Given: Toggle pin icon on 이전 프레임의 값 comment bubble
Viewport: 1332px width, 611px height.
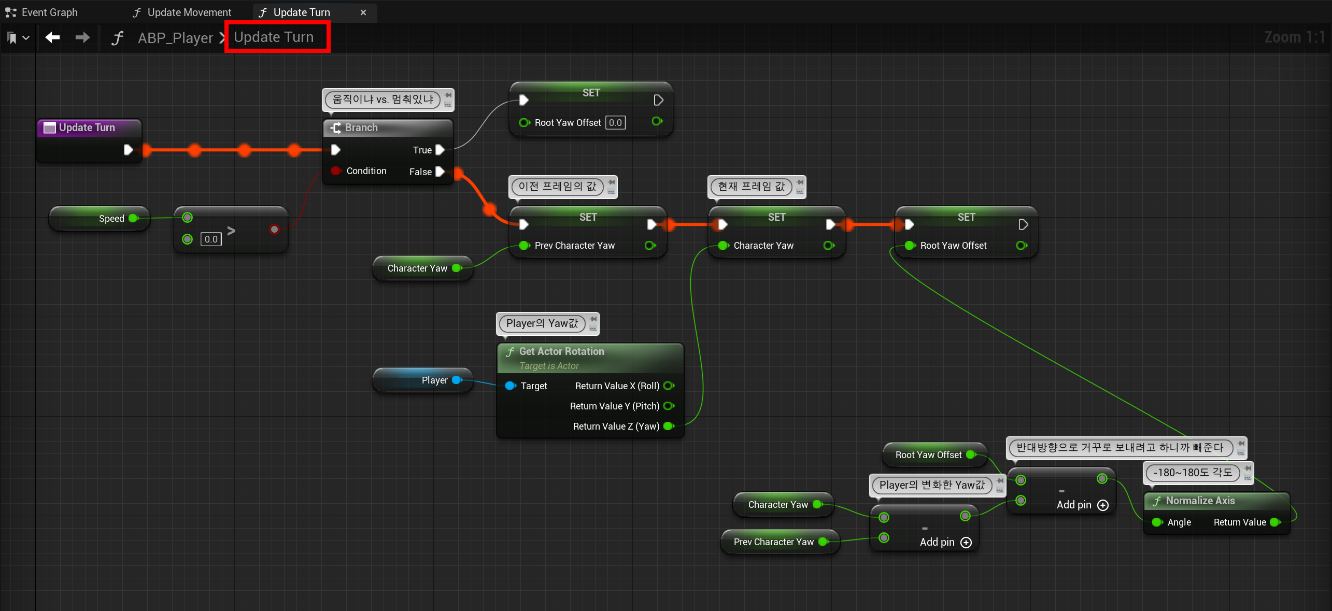Looking at the screenshot, I should coord(612,182).
